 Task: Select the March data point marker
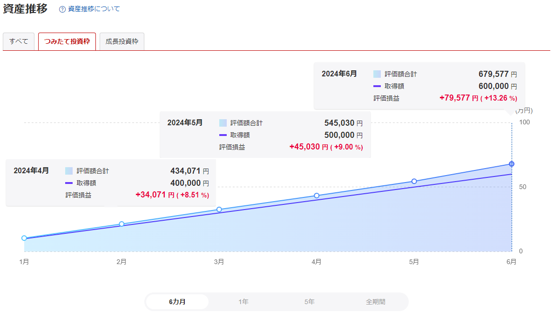coord(219,210)
